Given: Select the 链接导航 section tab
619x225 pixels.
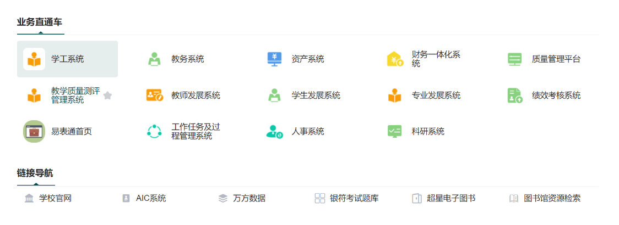Looking at the screenshot, I should (x=35, y=173).
